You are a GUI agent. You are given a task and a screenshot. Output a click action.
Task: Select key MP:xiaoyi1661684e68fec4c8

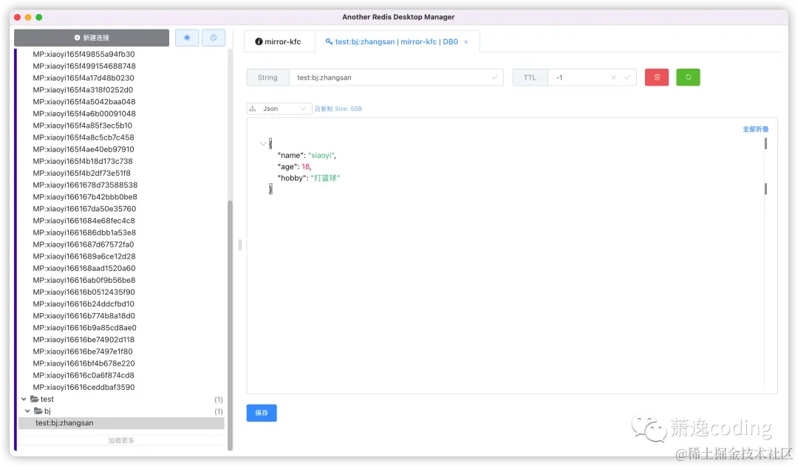[84, 221]
